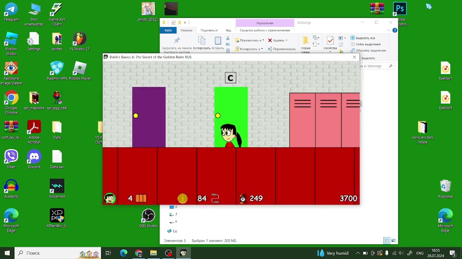Click the Windows taskbar search box
The width and height of the screenshot is (462, 259).
(x=58, y=253)
